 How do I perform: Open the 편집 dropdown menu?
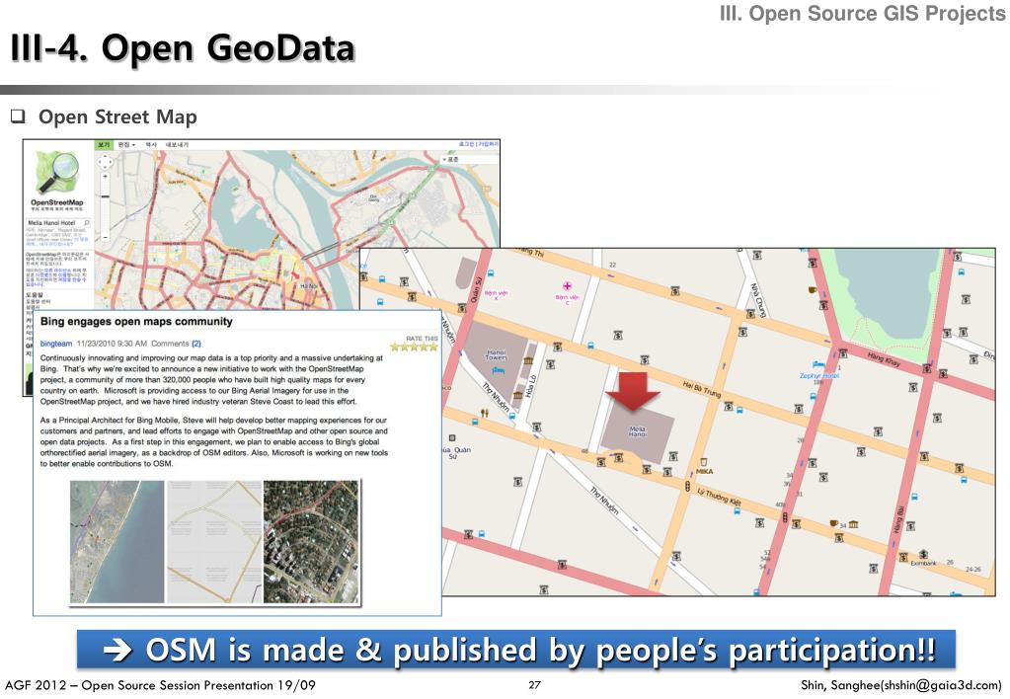[126, 145]
